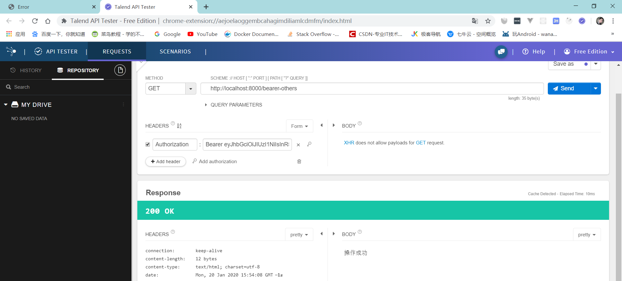Delete all headers trash icon
This screenshot has width=622, height=281.
point(299,161)
